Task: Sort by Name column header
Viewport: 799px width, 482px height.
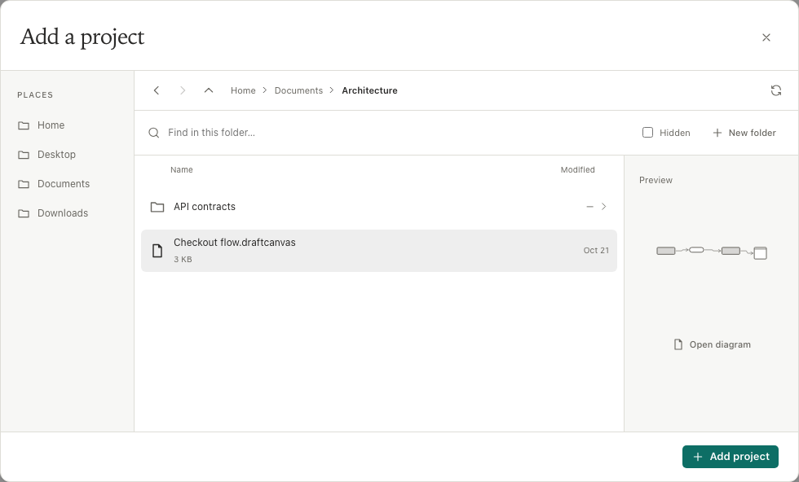Action: point(181,170)
